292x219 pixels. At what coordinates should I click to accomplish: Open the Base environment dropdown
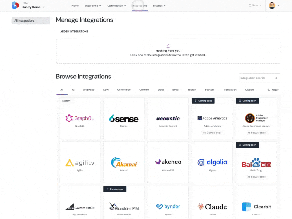click(x=255, y=5)
